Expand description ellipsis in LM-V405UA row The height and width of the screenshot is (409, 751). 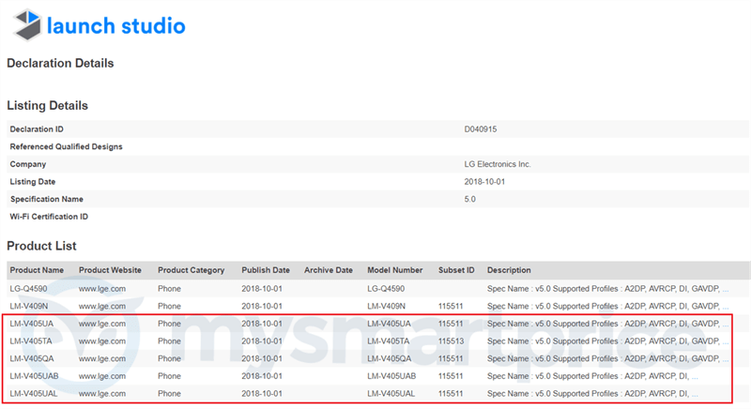(x=725, y=326)
